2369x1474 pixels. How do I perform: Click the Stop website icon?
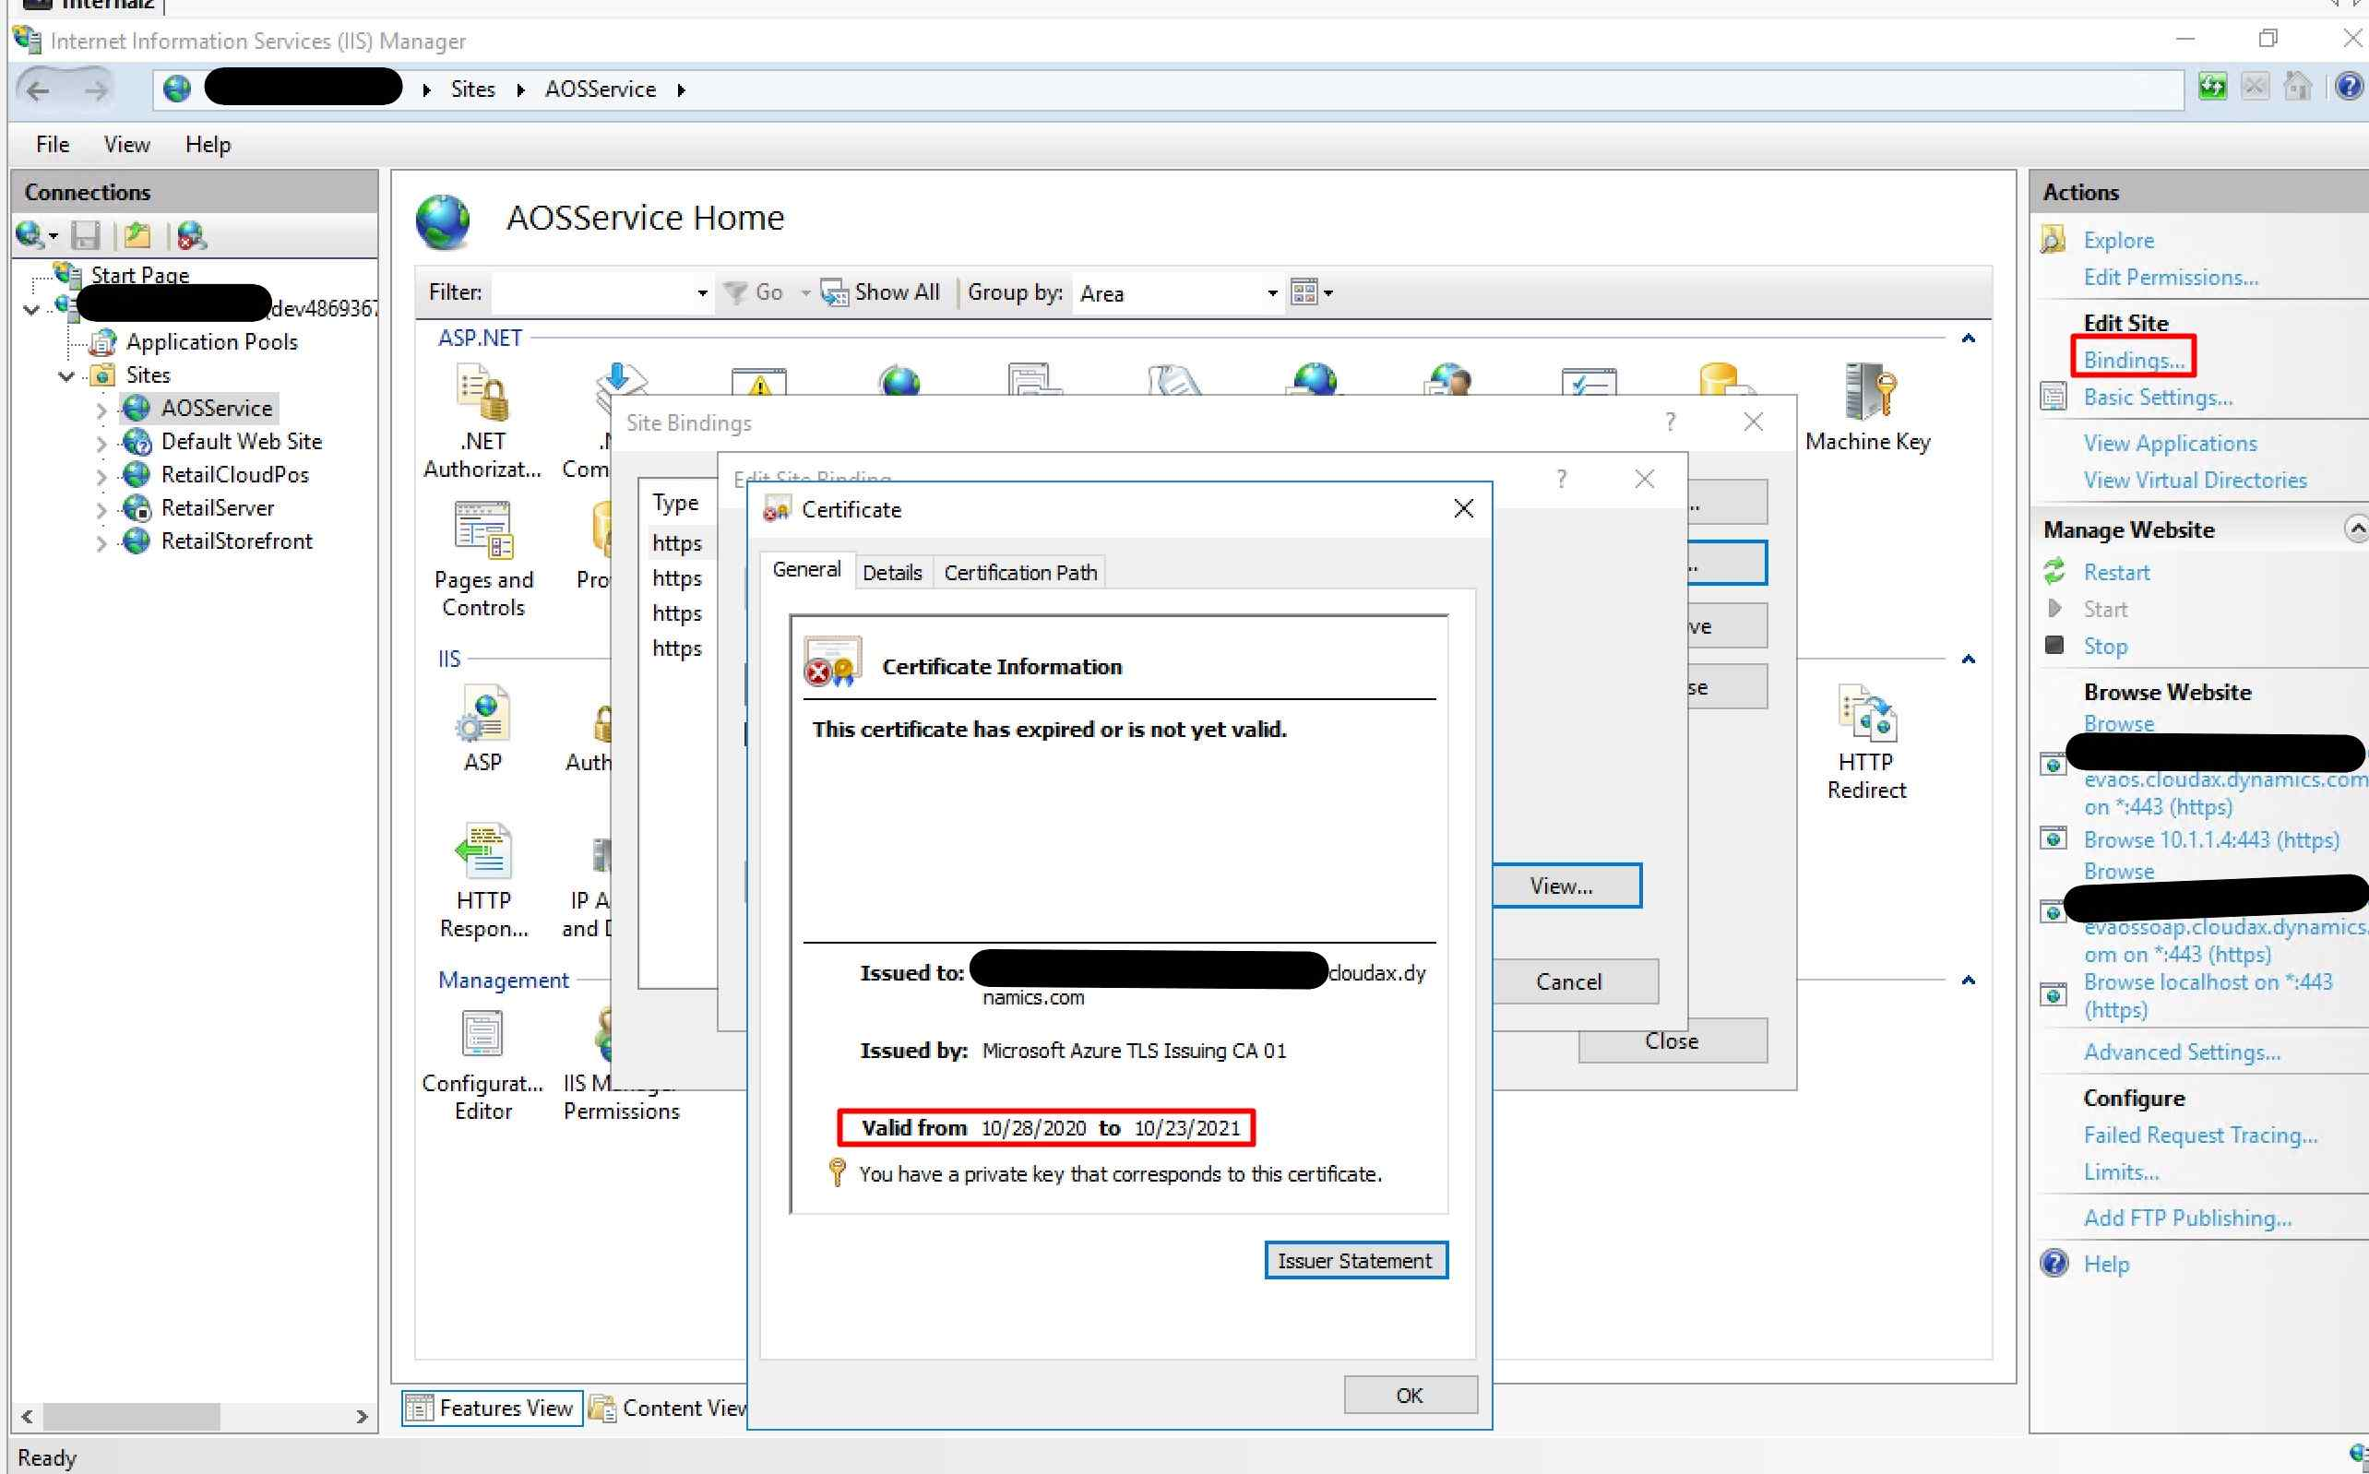(x=2054, y=646)
